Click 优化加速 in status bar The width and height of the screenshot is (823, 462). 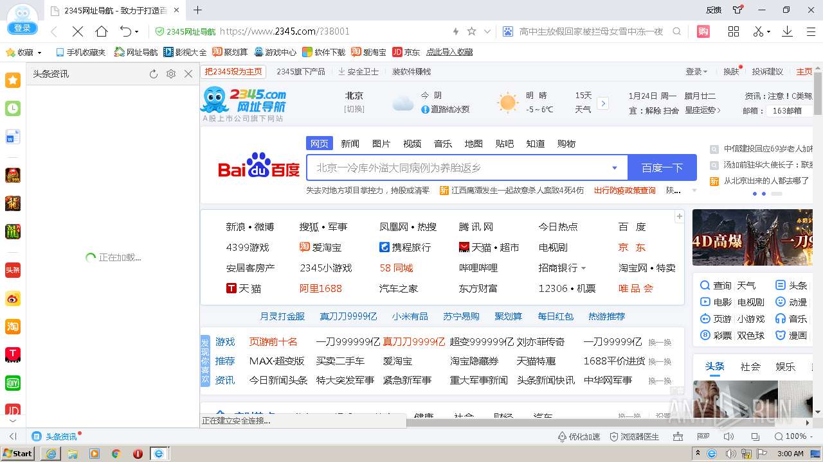(579, 436)
